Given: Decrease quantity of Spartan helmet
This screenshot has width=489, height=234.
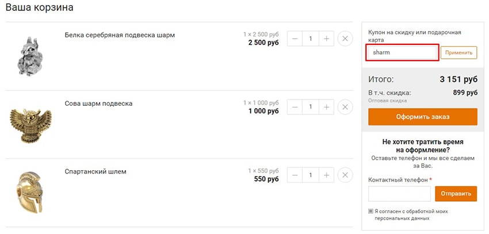Looking at the screenshot, I should (x=295, y=175).
